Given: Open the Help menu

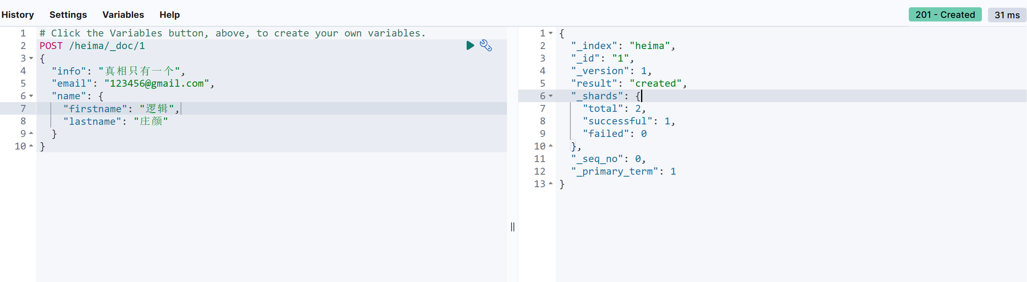Looking at the screenshot, I should point(169,15).
